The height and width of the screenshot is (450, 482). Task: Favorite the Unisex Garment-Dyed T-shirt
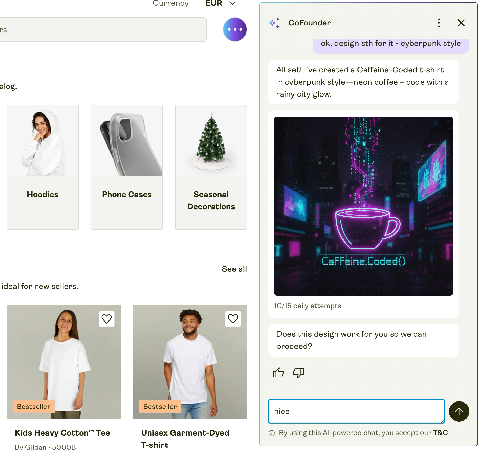click(233, 319)
